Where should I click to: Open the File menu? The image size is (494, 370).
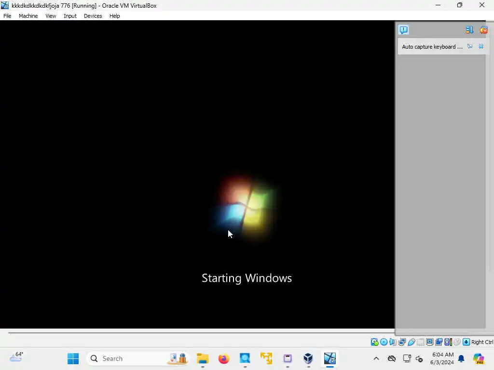pyautogui.click(x=7, y=16)
